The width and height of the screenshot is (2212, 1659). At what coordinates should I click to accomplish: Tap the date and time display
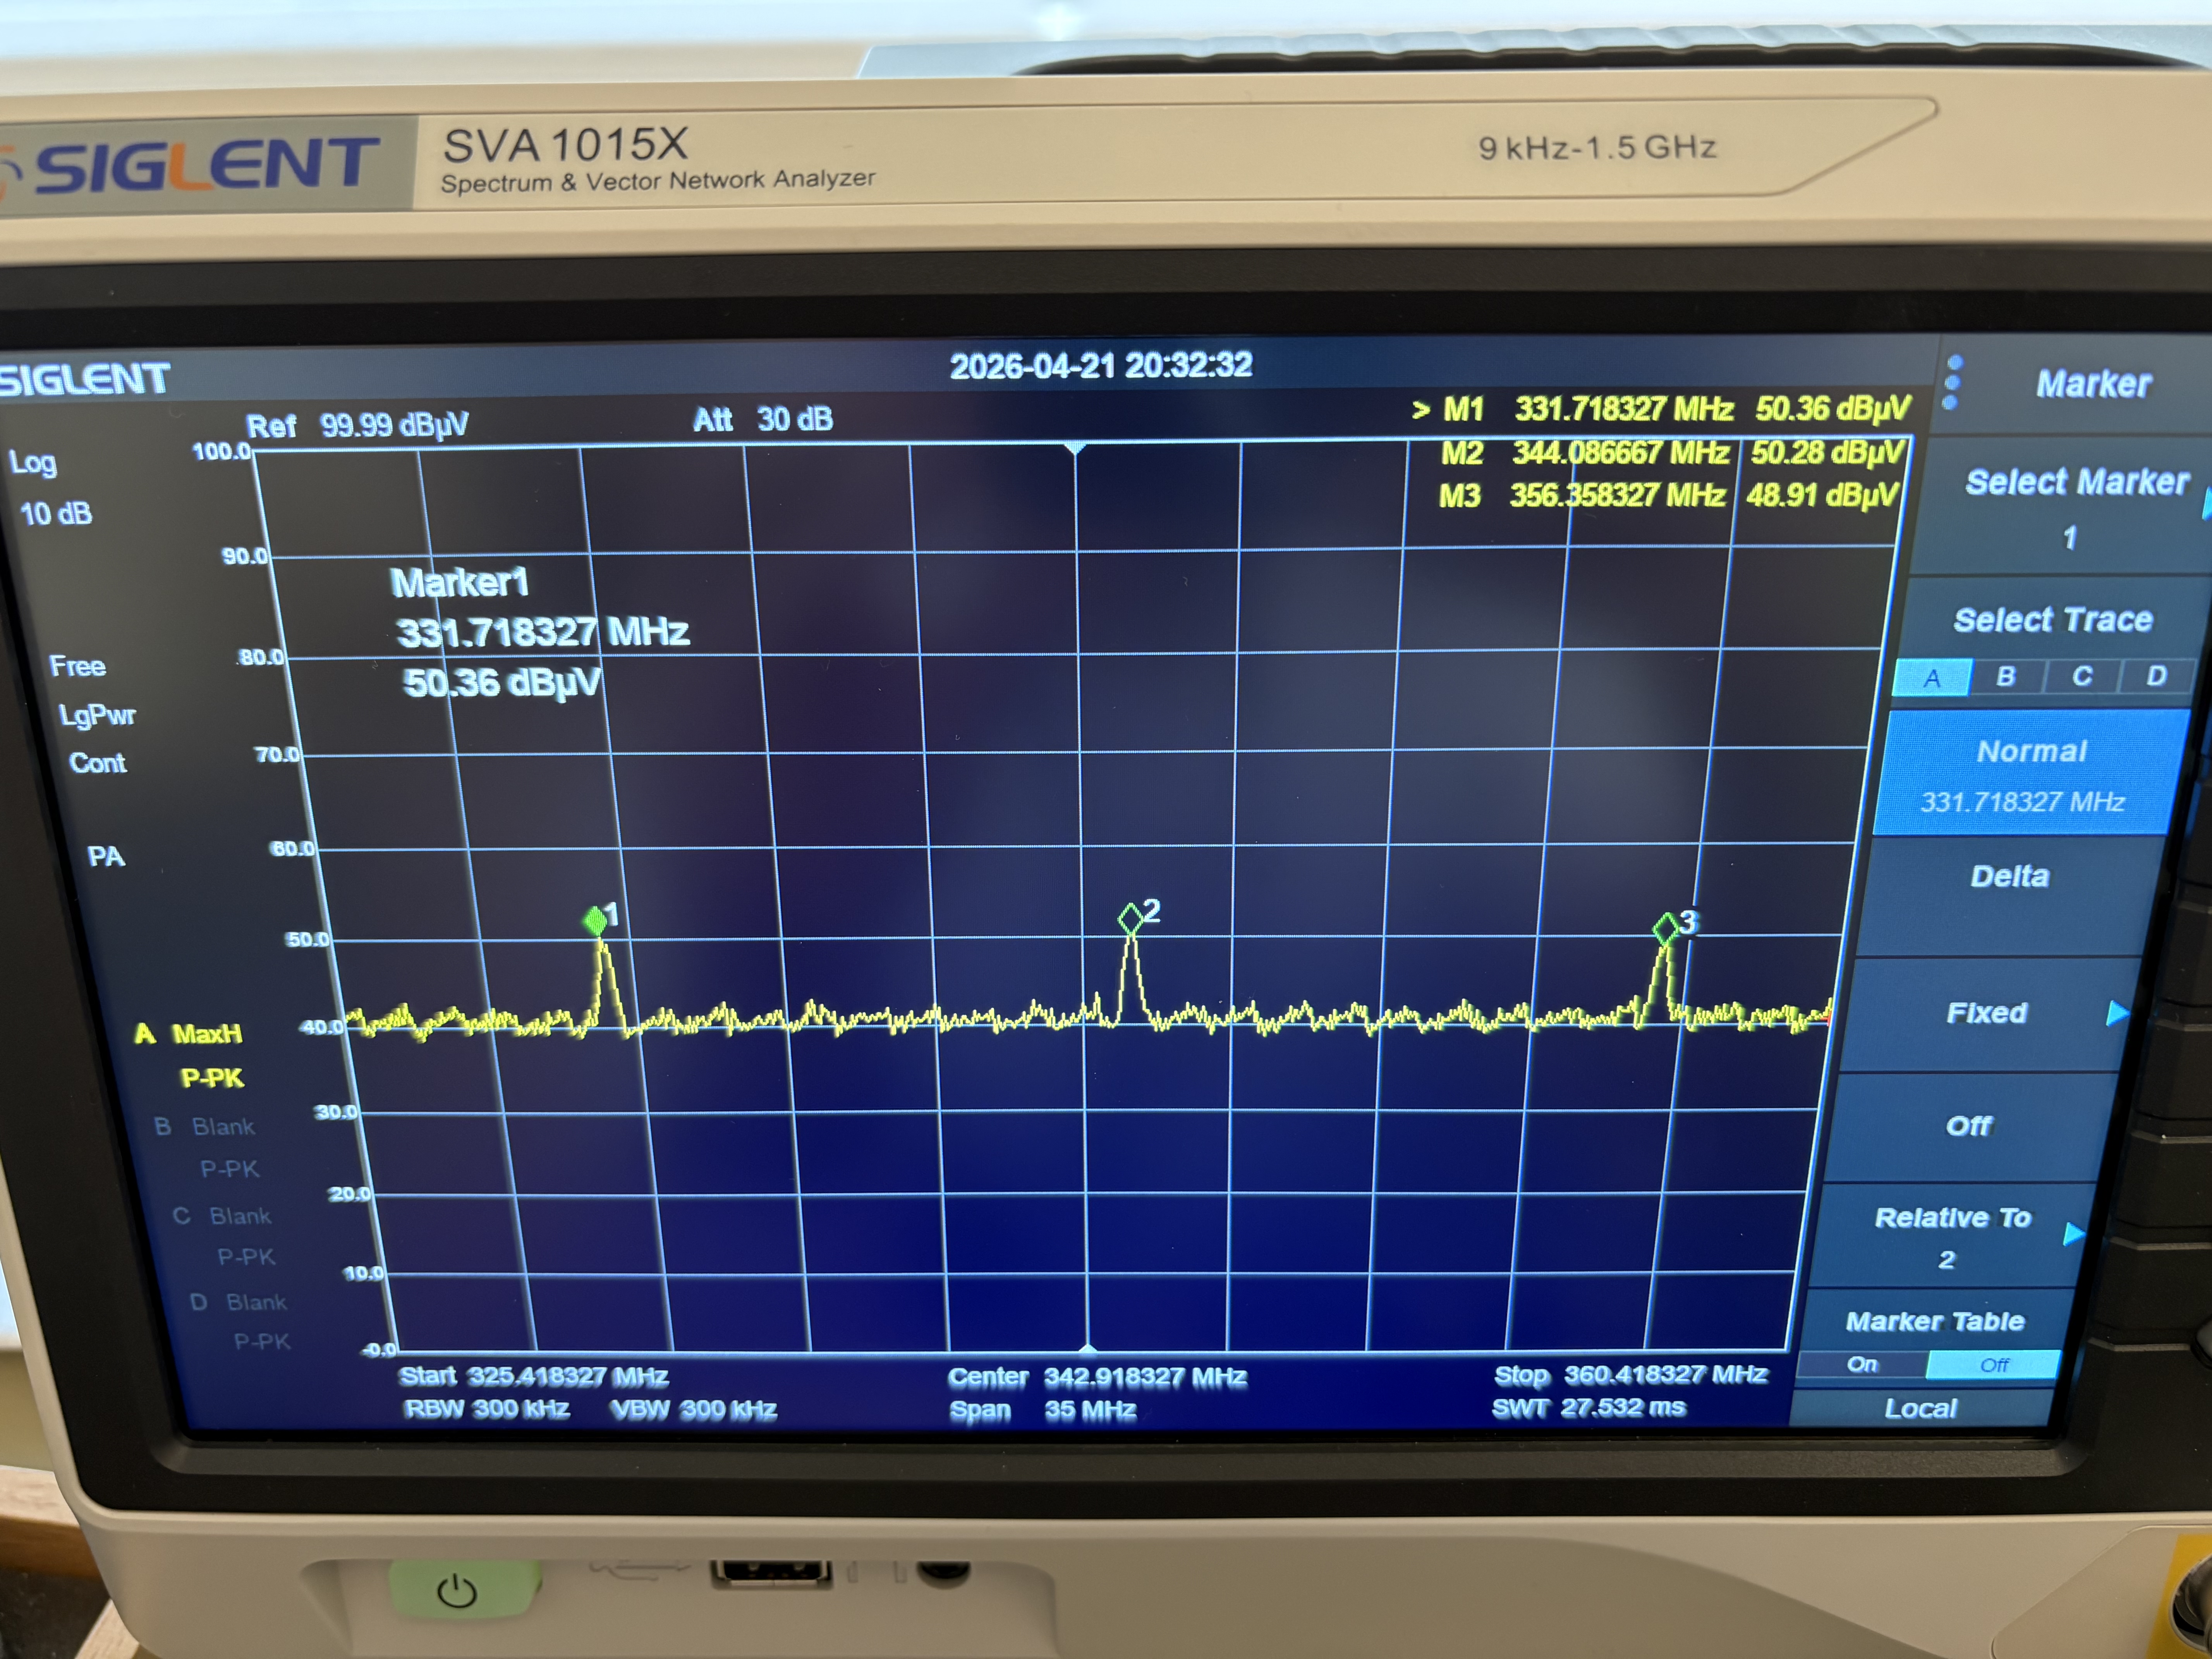click(1100, 366)
